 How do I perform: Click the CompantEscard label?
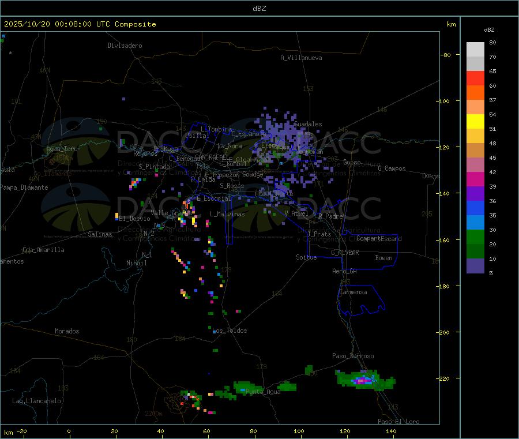point(379,238)
